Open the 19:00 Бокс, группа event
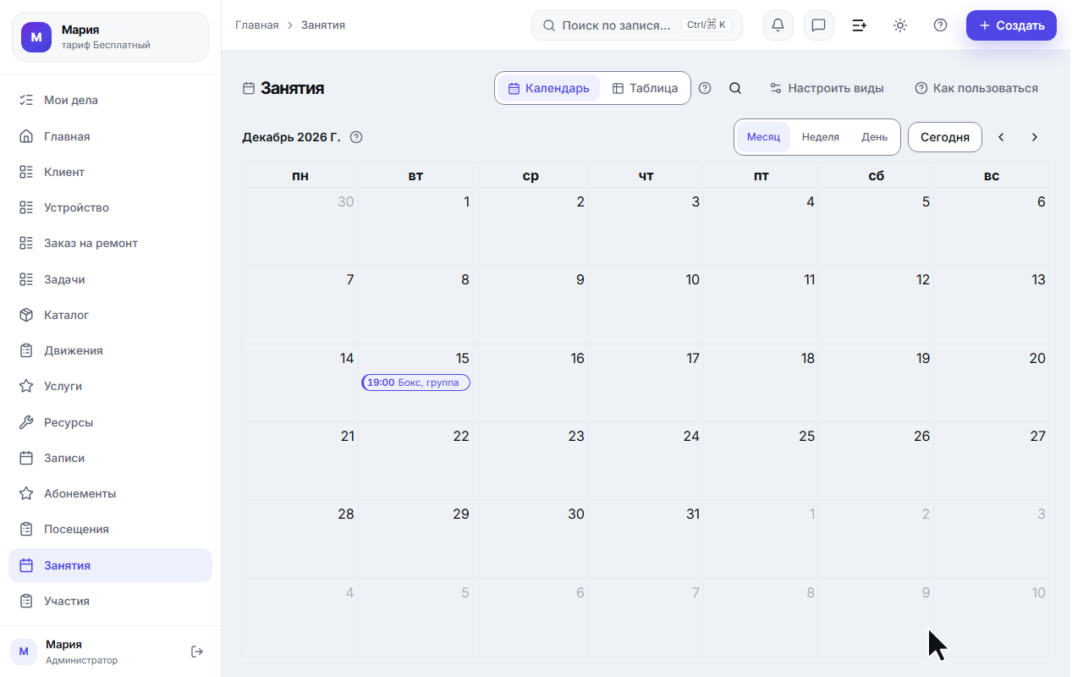The width and height of the screenshot is (1083, 677). point(415,383)
